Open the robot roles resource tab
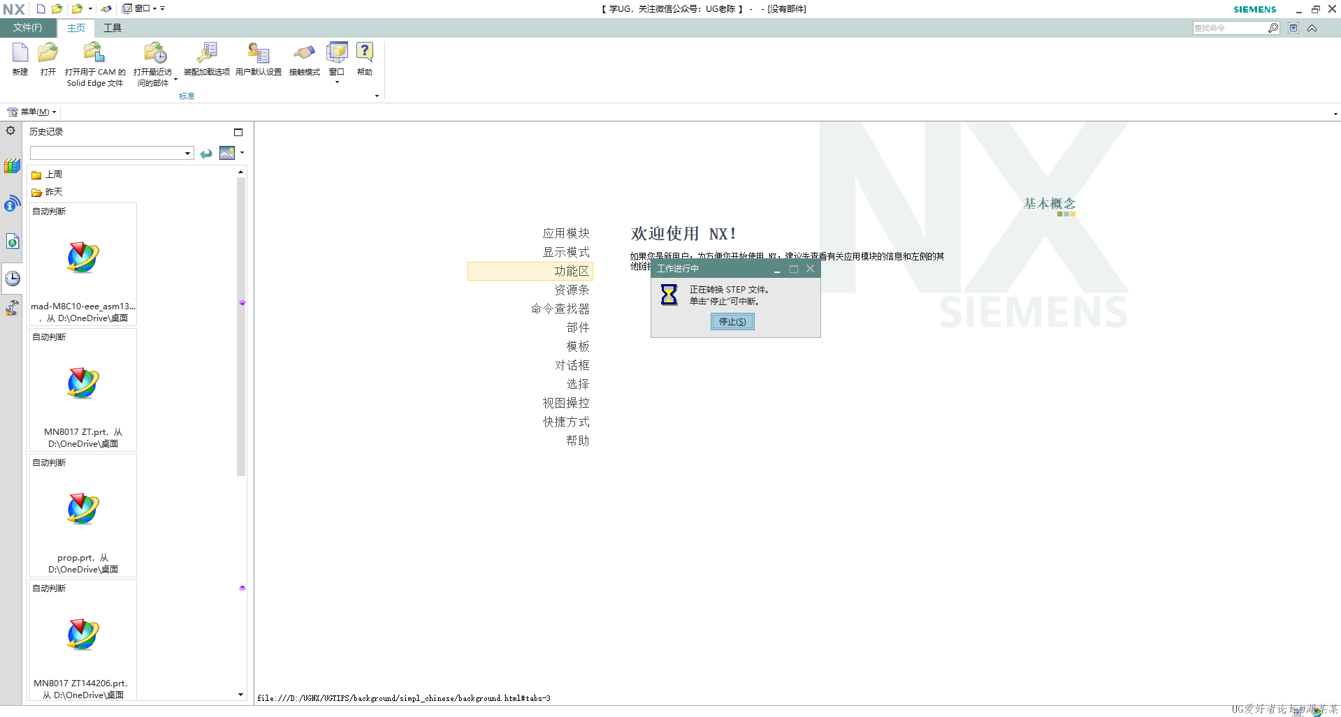Image resolution: width=1341 pixels, height=717 pixels. click(x=12, y=308)
